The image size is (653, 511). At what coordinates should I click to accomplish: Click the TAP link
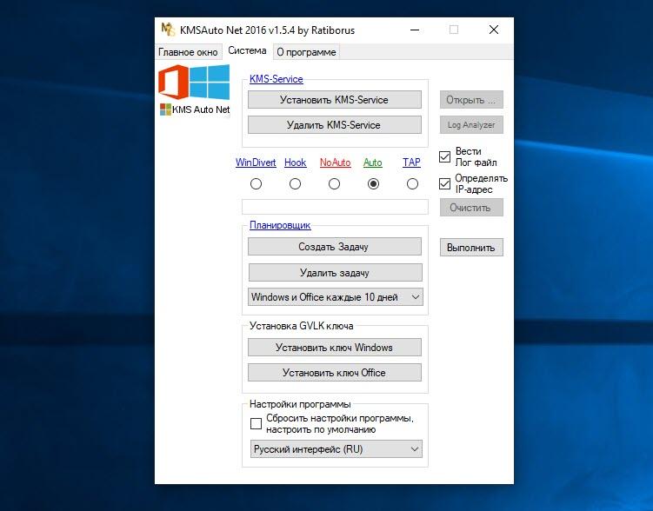tap(411, 163)
